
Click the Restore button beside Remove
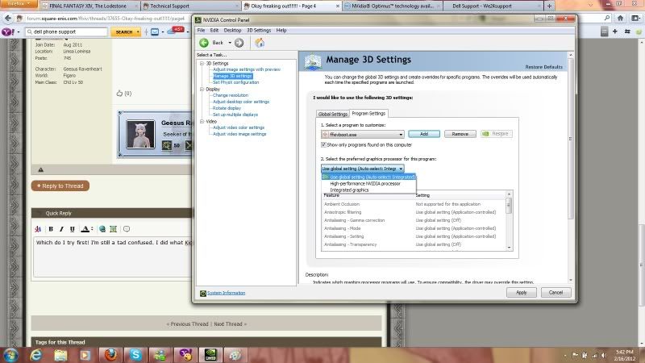tap(496, 134)
